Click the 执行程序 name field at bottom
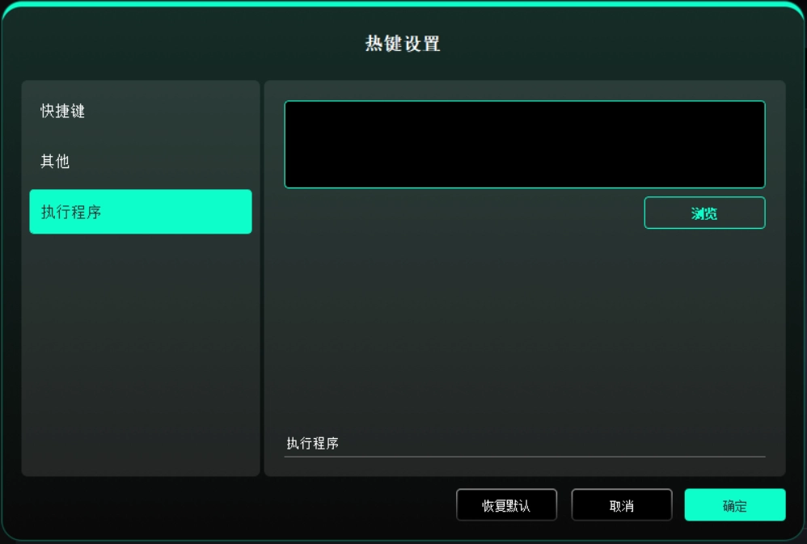This screenshot has height=544, width=807. (525, 443)
